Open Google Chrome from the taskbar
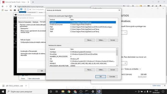The image size is (167, 94). pyautogui.click(x=69, y=92)
